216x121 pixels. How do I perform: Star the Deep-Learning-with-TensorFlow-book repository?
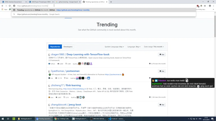(162, 54)
